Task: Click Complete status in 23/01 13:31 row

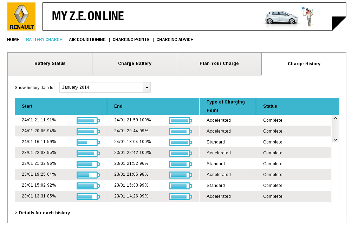Action: (x=273, y=196)
